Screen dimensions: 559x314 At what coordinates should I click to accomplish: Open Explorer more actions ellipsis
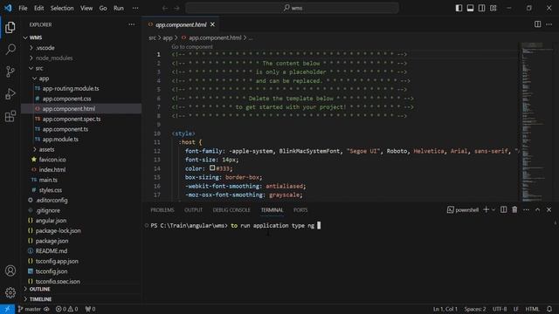pos(132,24)
